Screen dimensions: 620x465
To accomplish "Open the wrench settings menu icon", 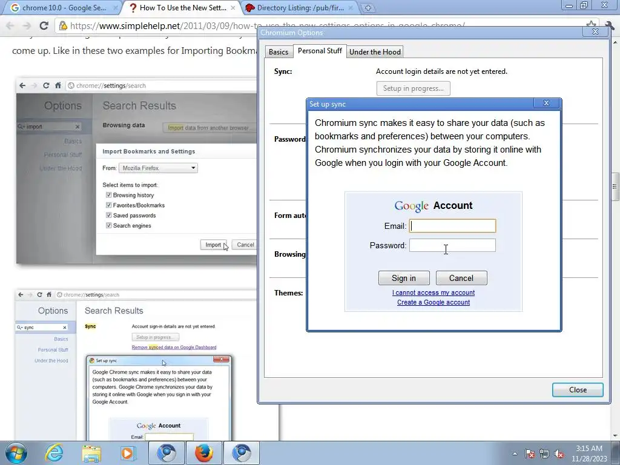I will tap(609, 25).
